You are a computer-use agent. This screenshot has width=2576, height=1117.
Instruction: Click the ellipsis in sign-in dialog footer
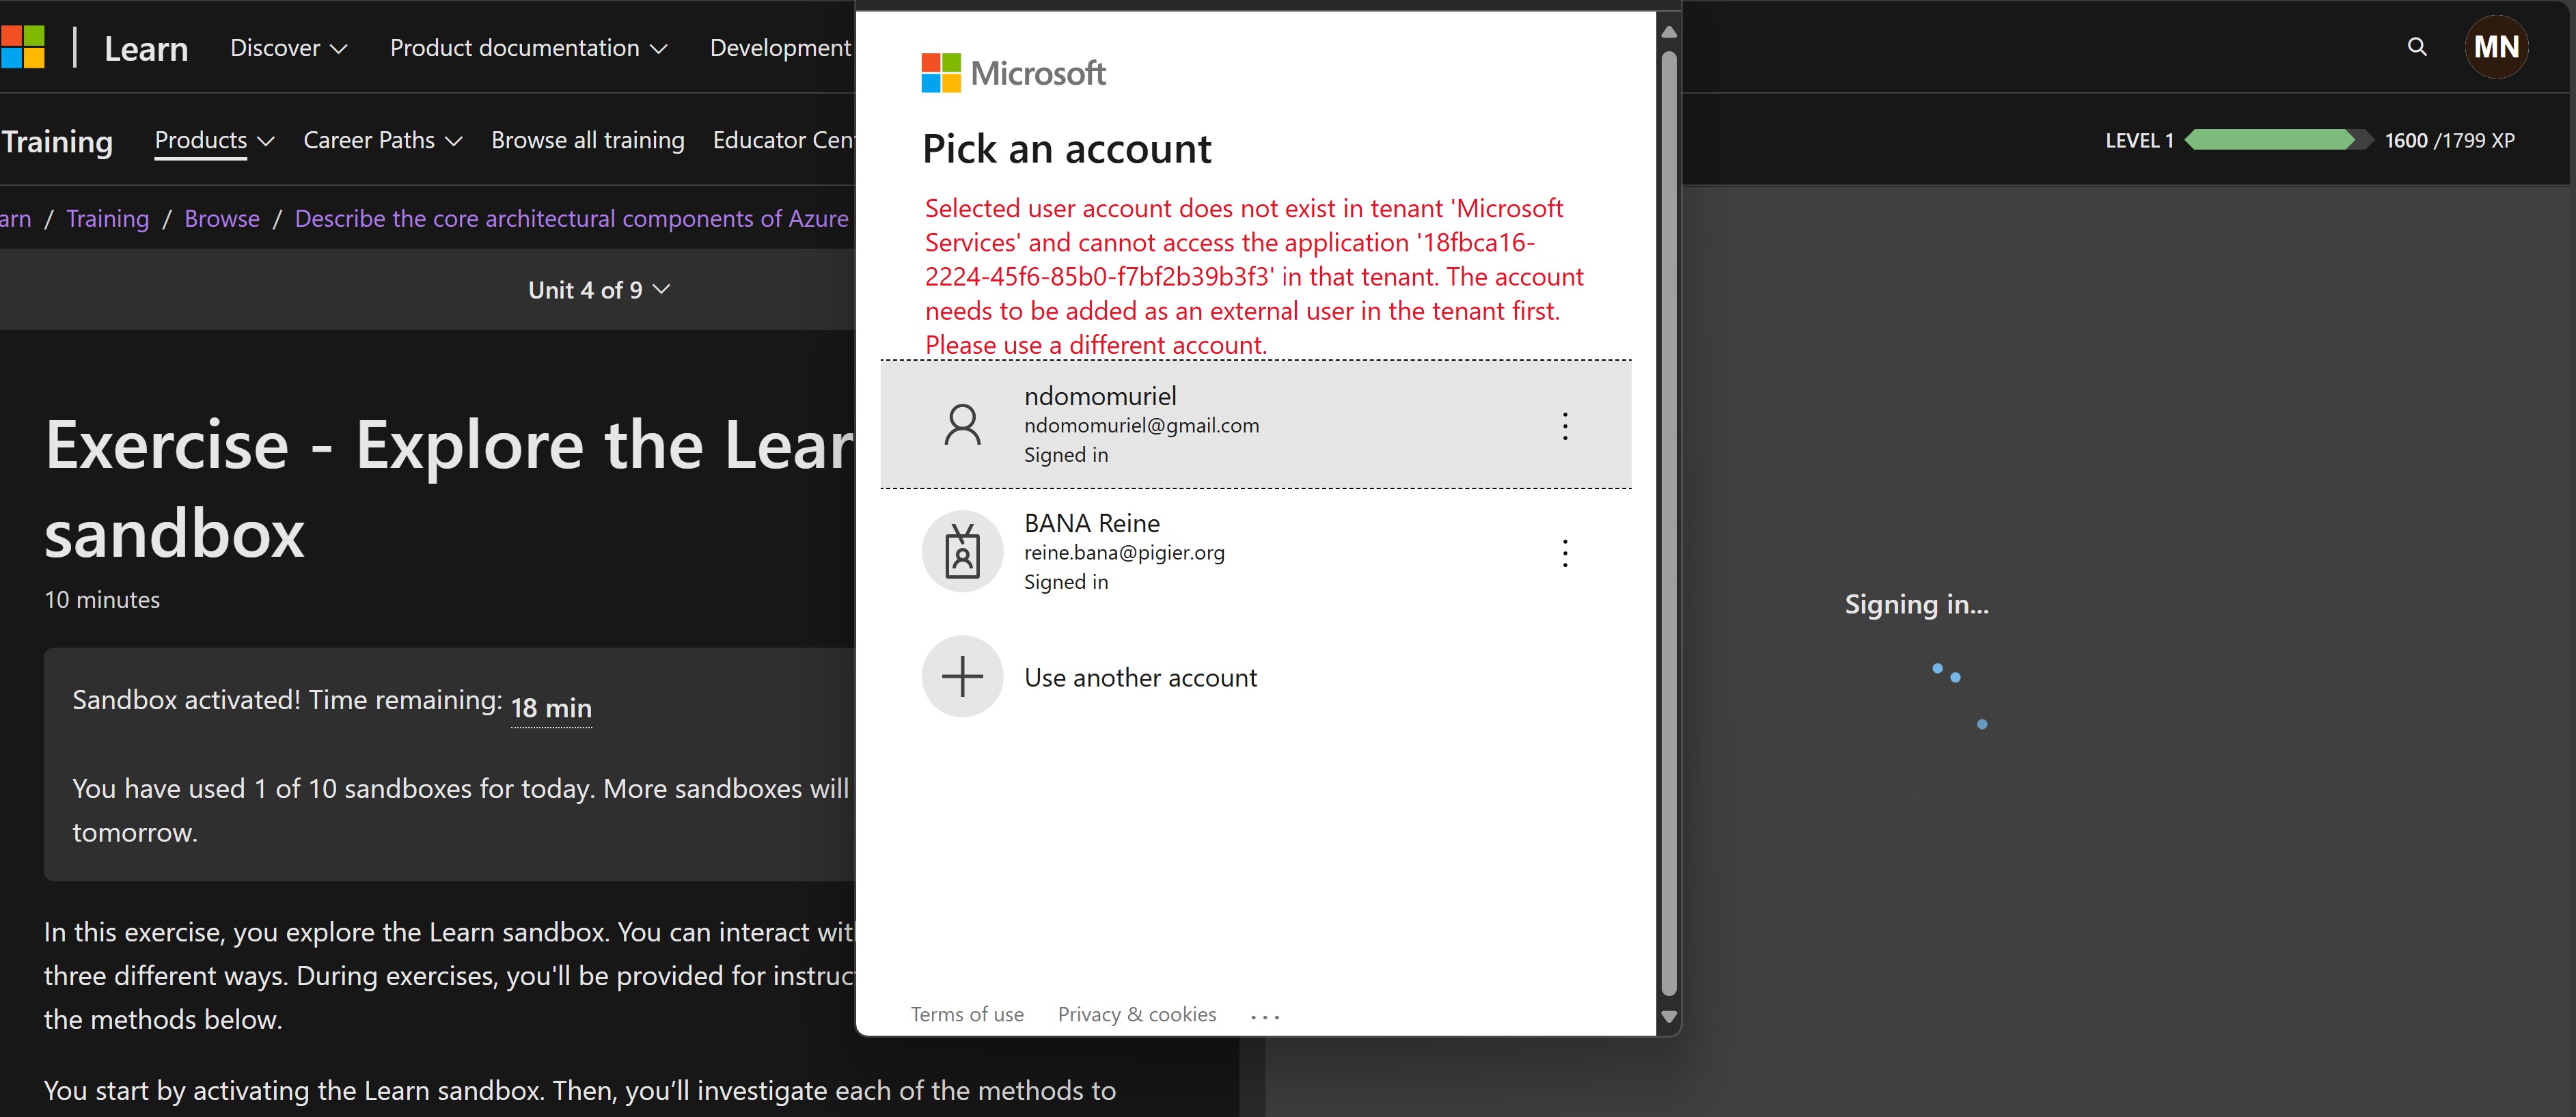1265,1016
